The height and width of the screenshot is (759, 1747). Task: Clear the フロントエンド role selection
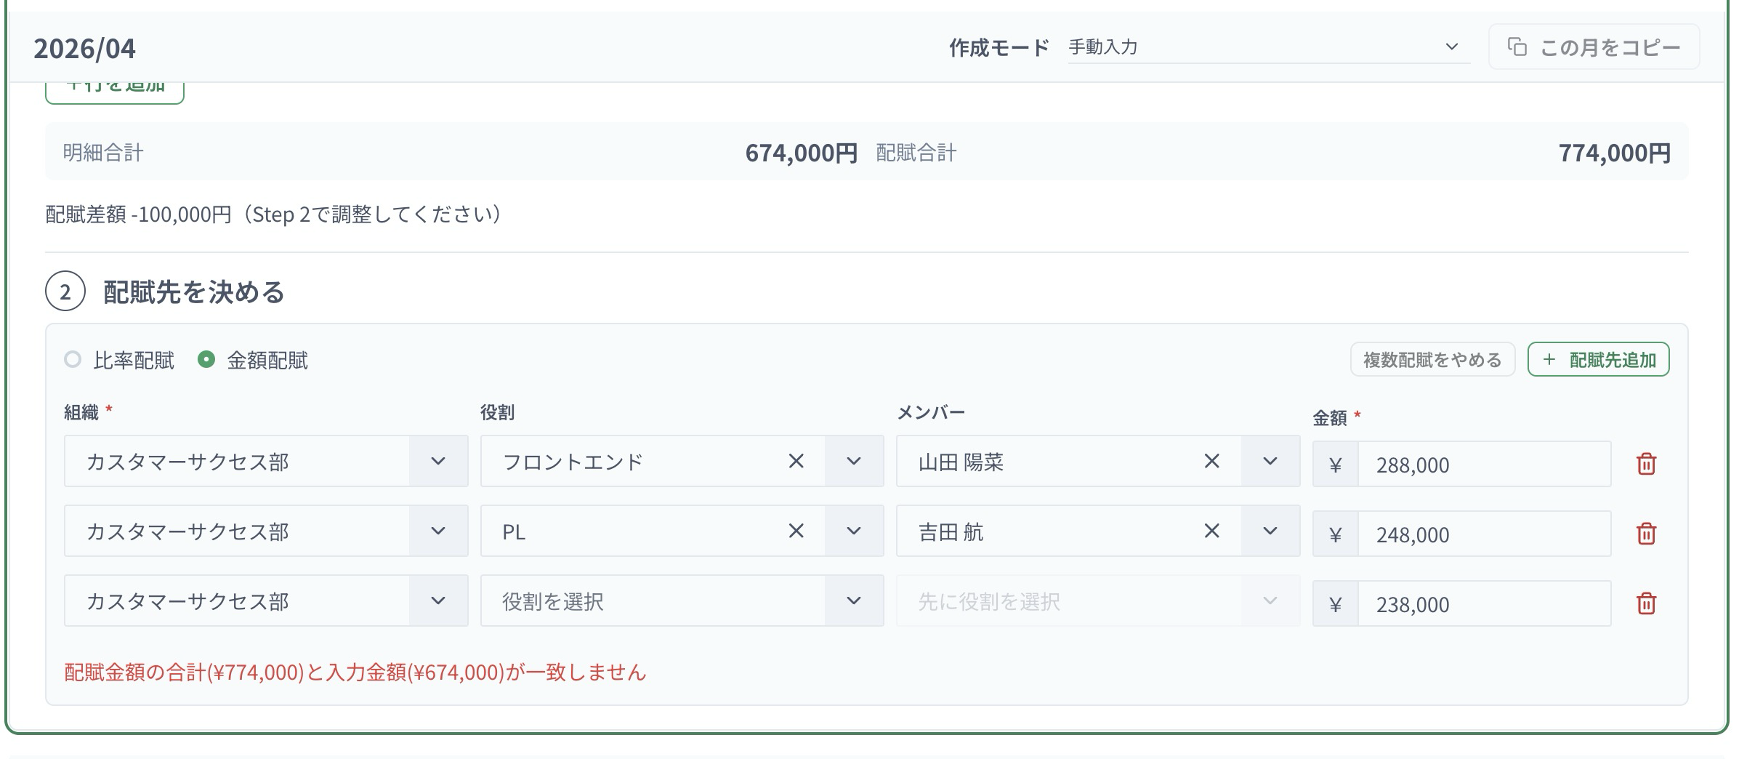[x=796, y=461]
